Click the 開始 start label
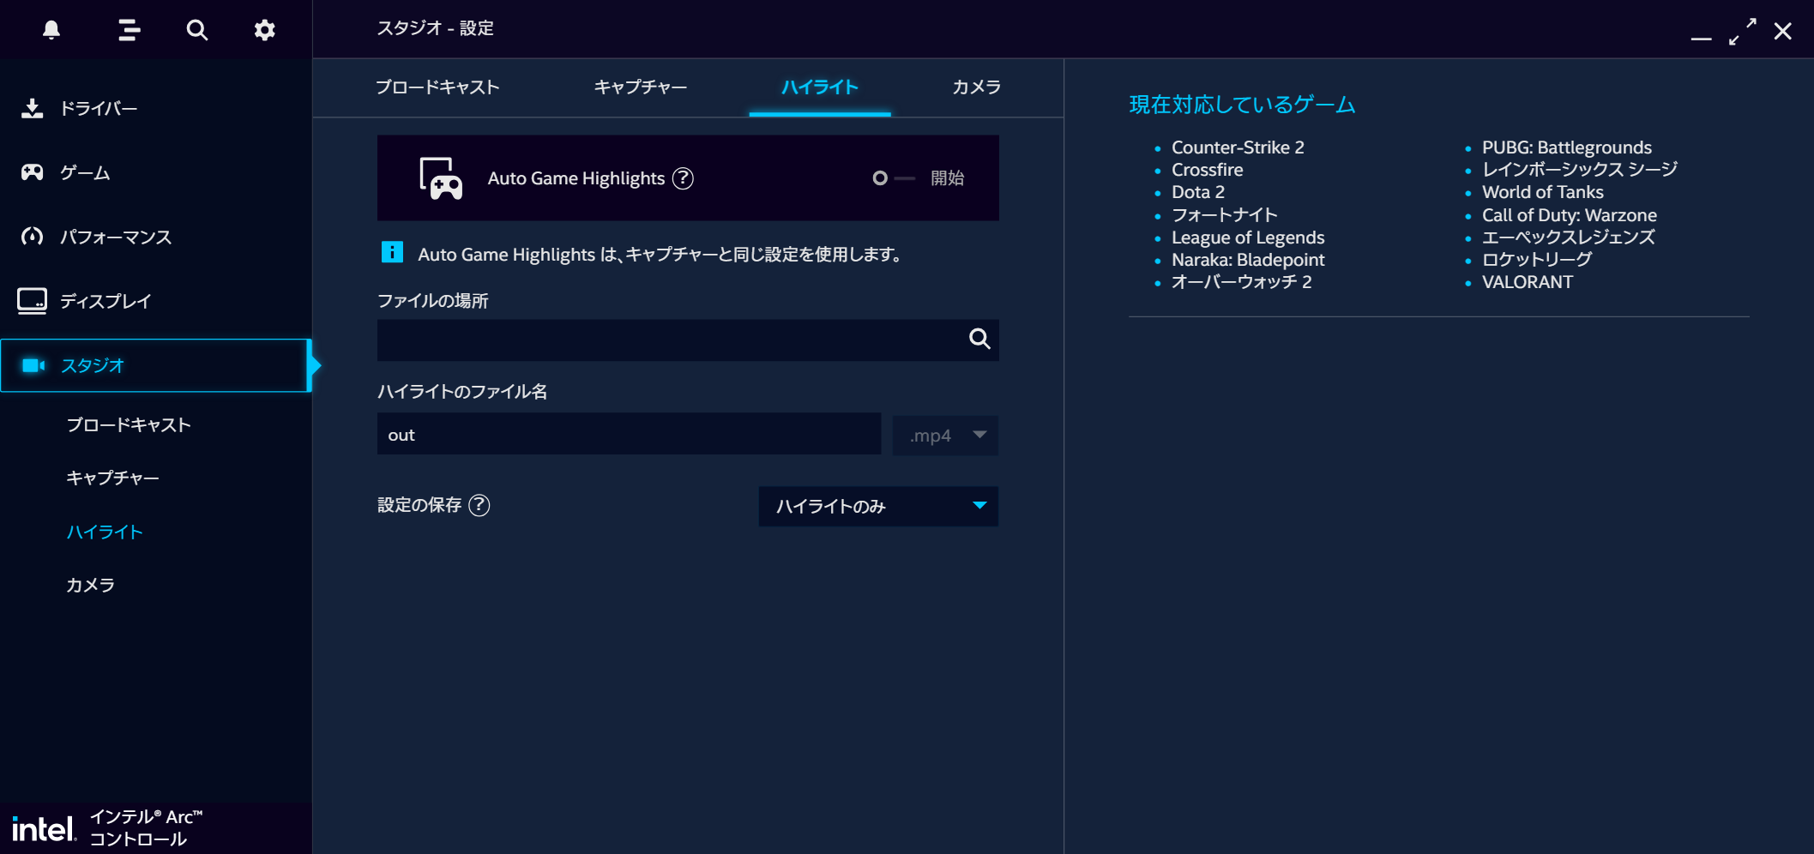 pos(948,178)
